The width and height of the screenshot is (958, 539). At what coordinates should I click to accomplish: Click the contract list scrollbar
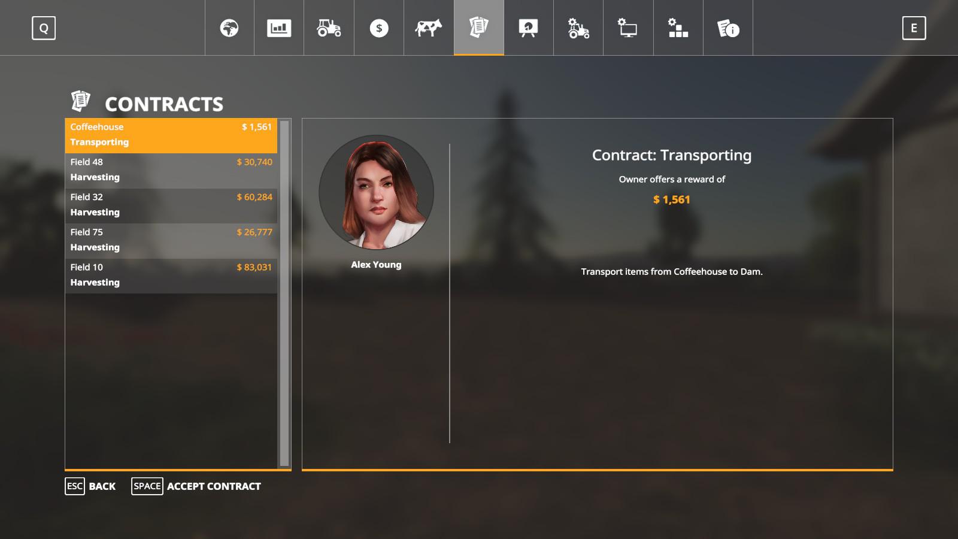click(284, 293)
